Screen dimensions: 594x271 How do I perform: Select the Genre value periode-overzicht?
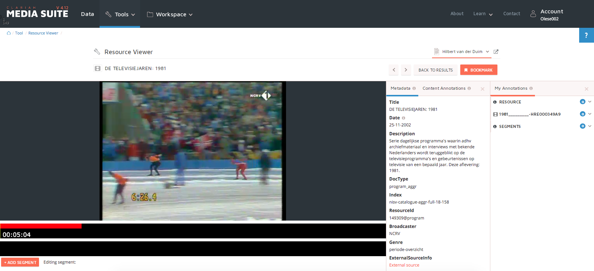pos(406,249)
